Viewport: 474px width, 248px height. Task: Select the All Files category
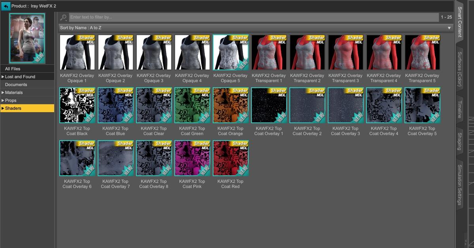point(27,69)
